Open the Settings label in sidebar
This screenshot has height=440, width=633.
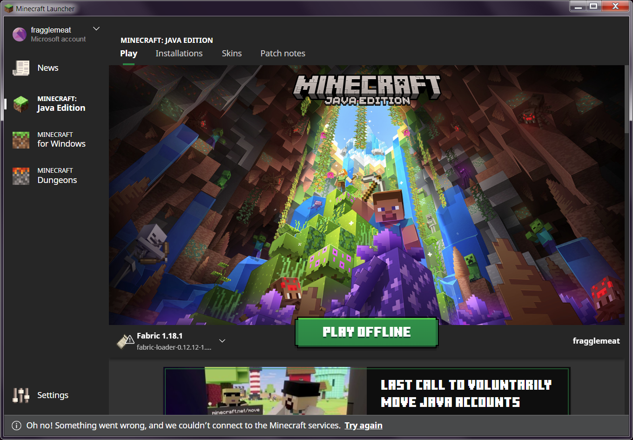pyautogui.click(x=53, y=395)
